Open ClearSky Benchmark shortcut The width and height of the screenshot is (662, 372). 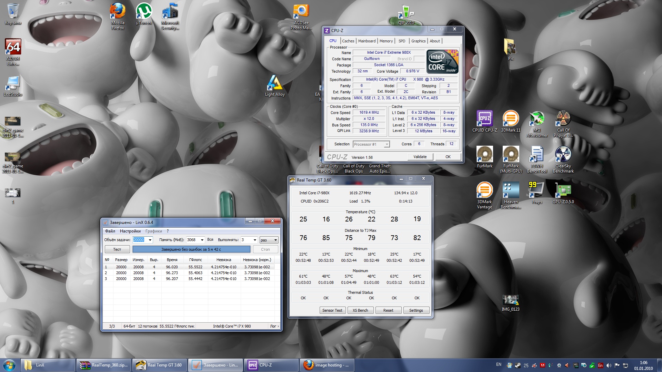coord(563,159)
